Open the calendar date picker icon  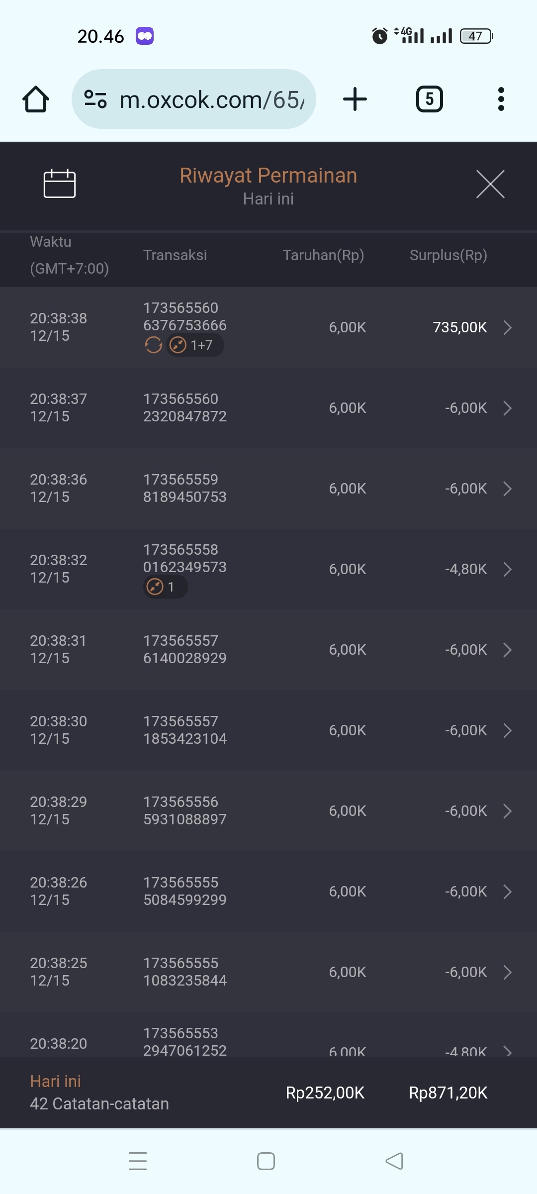point(60,184)
